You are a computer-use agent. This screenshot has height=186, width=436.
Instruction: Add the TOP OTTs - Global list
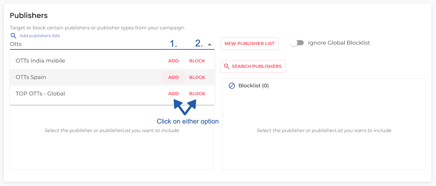173,94
